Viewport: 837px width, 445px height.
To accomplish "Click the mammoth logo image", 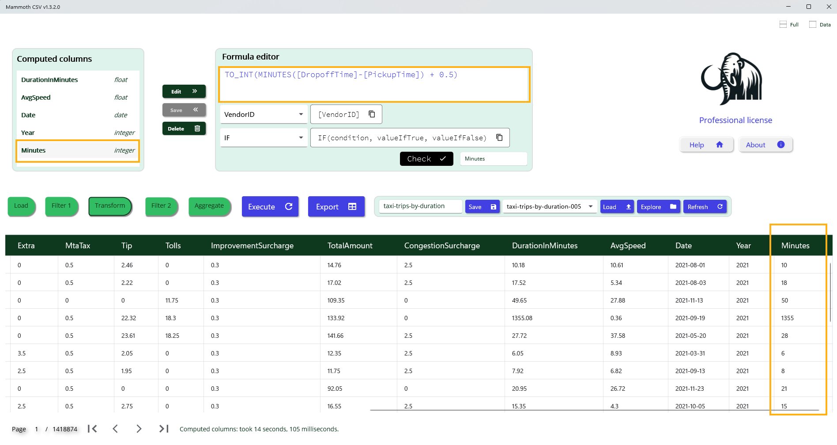I will point(732,79).
